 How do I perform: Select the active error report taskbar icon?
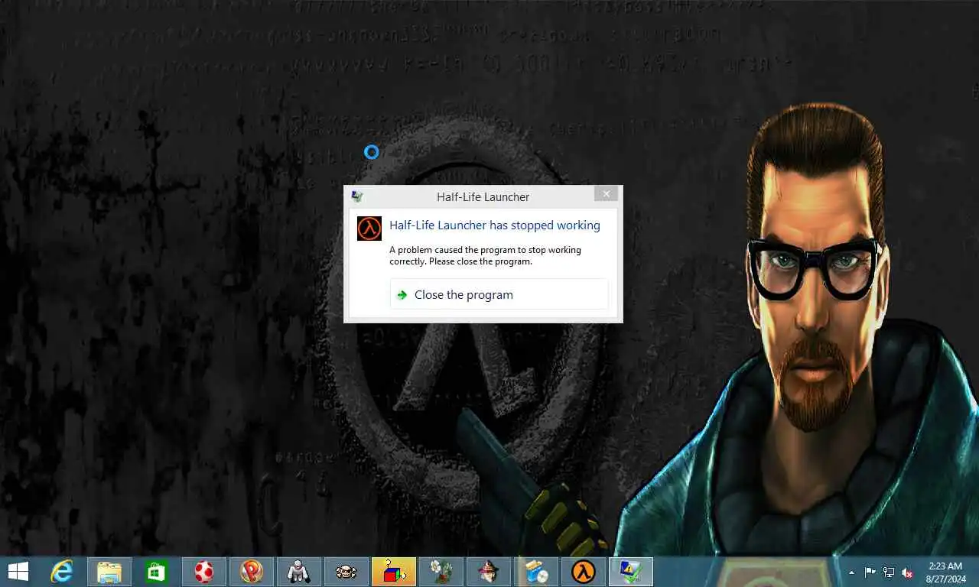[x=631, y=571]
